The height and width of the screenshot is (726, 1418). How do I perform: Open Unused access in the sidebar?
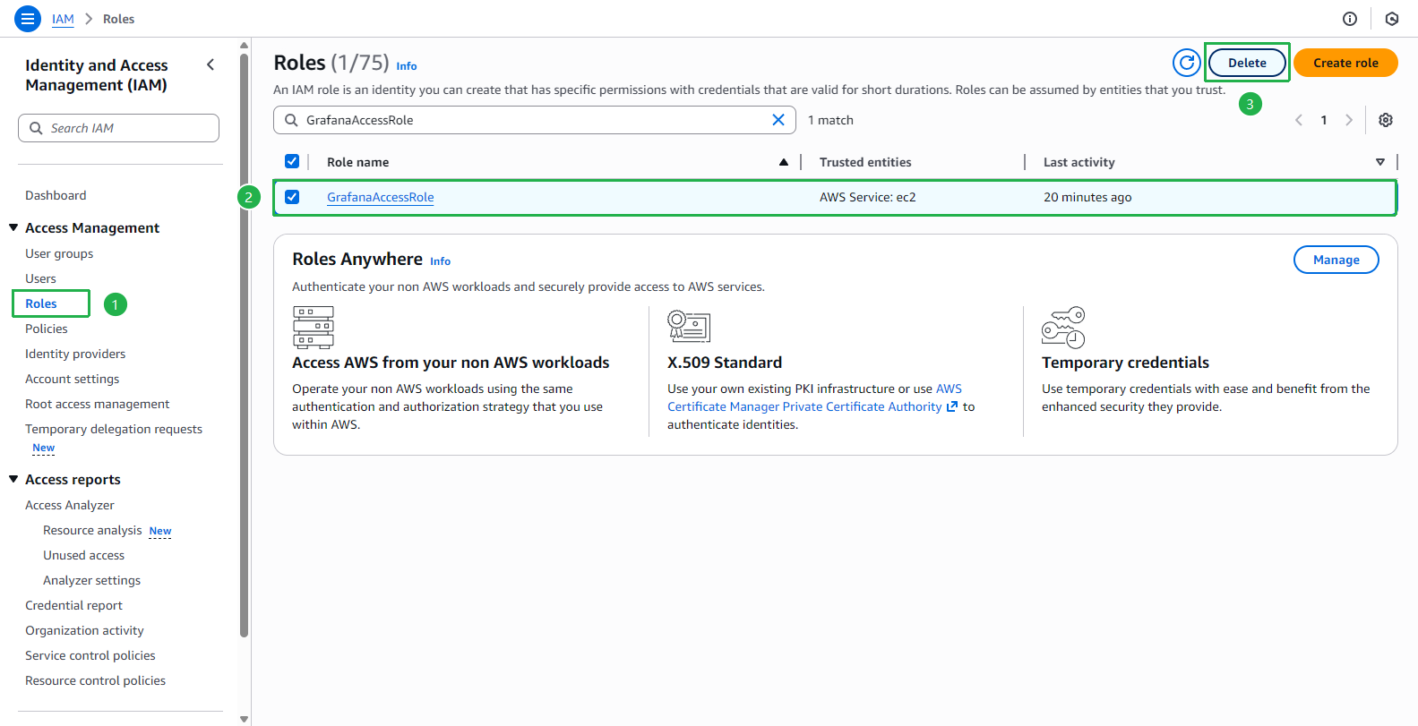point(83,555)
